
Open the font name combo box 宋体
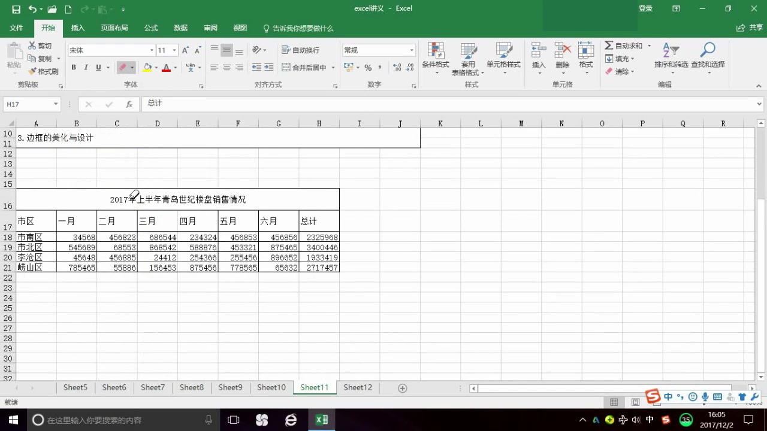[111, 50]
